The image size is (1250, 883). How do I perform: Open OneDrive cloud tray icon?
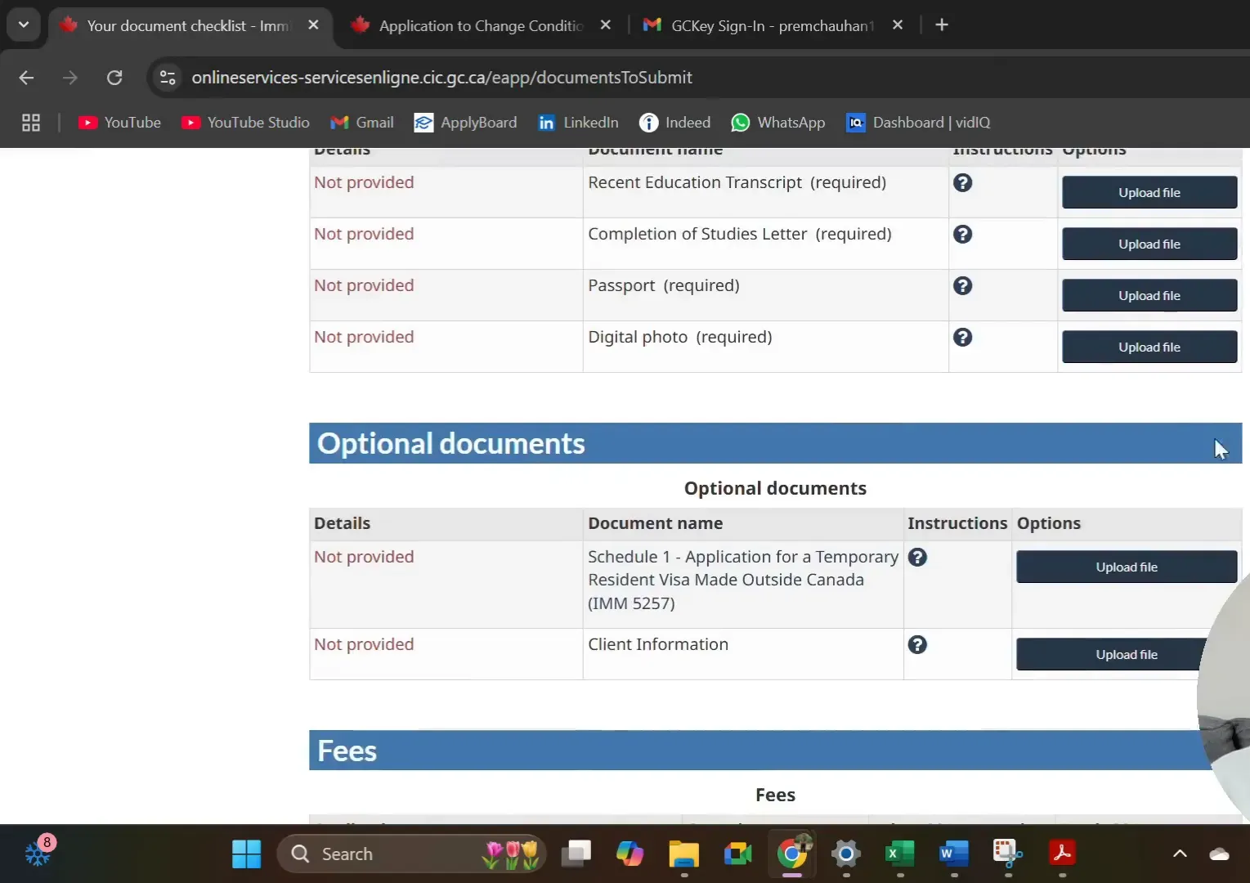[1220, 854]
